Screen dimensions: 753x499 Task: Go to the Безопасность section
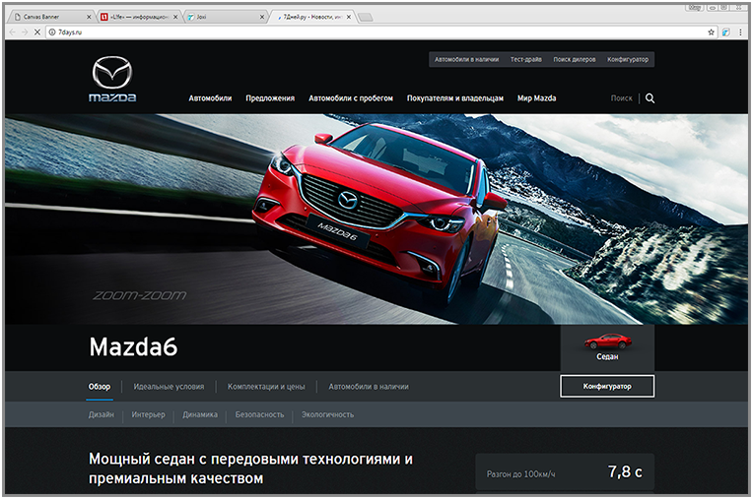click(259, 414)
